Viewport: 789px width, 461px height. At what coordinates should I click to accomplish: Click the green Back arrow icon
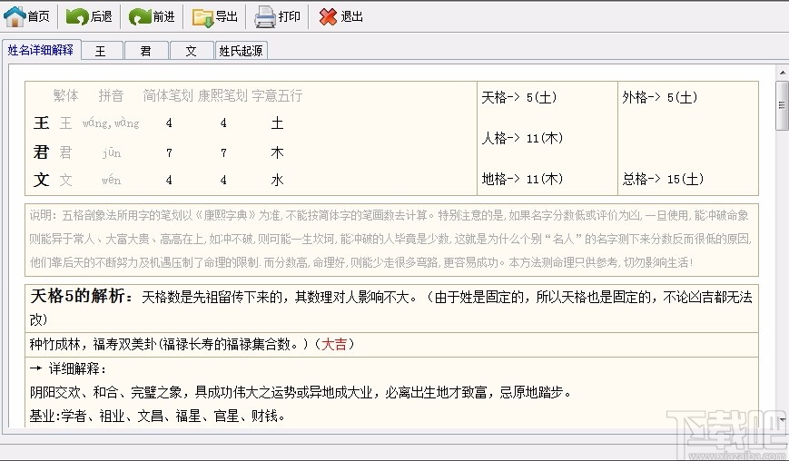coord(77,16)
